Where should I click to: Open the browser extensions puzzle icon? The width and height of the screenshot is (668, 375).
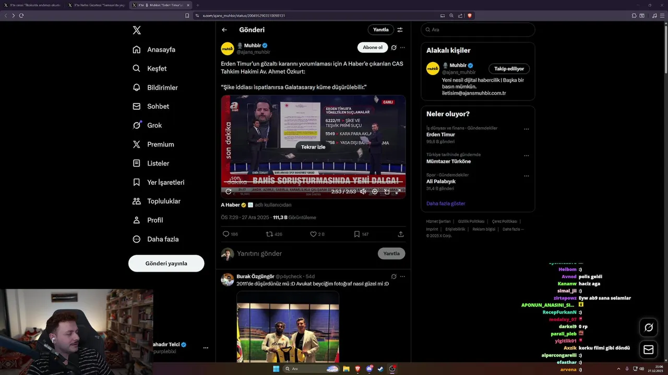(x=634, y=16)
